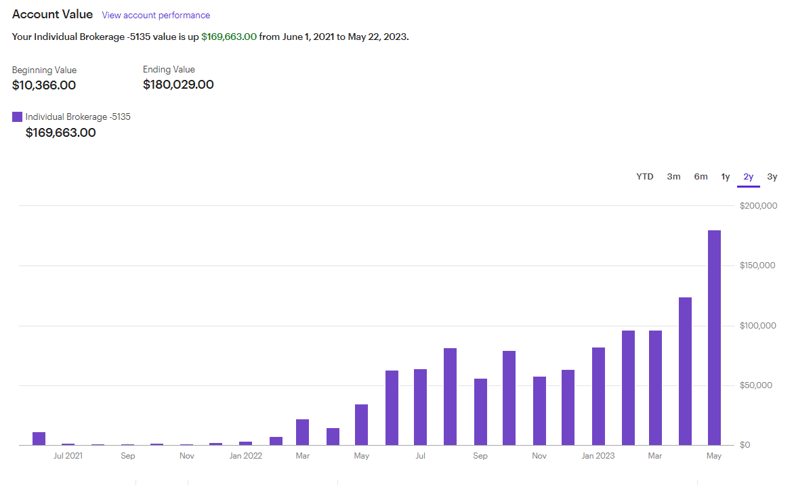Switch chart to 1y range
Screen dimensions: 794x485
point(726,177)
